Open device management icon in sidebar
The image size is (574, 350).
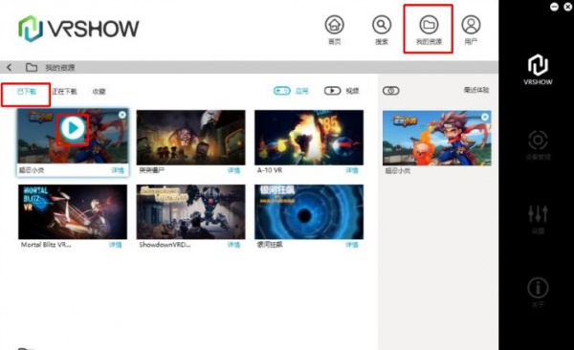pyautogui.click(x=538, y=141)
